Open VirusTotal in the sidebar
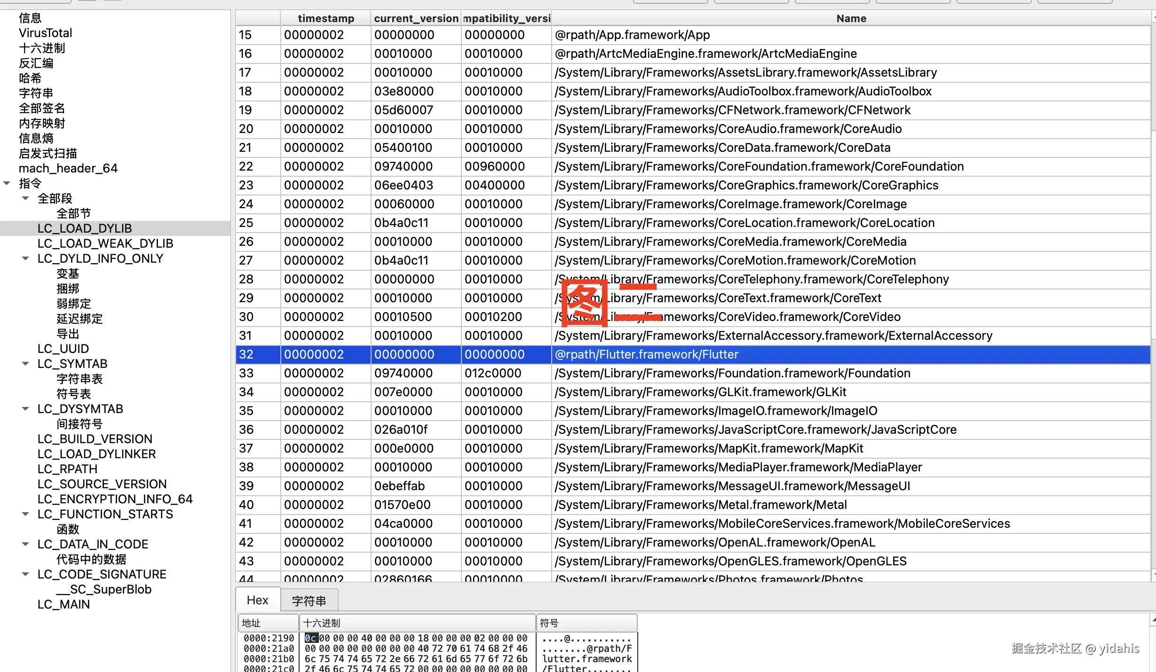 click(x=45, y=33)
